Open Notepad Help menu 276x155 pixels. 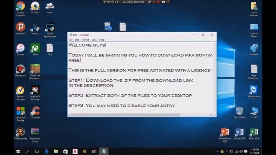[102, 40]
